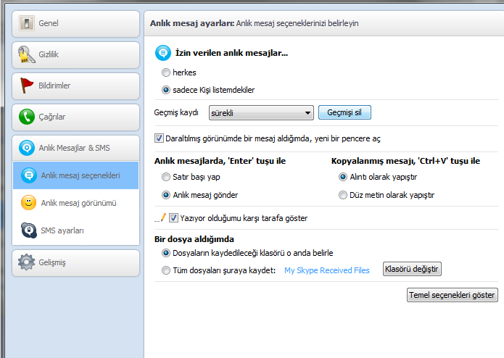
Task: Click the smiley Anlık mesaj görünümü icon
Action: point(28,203)
